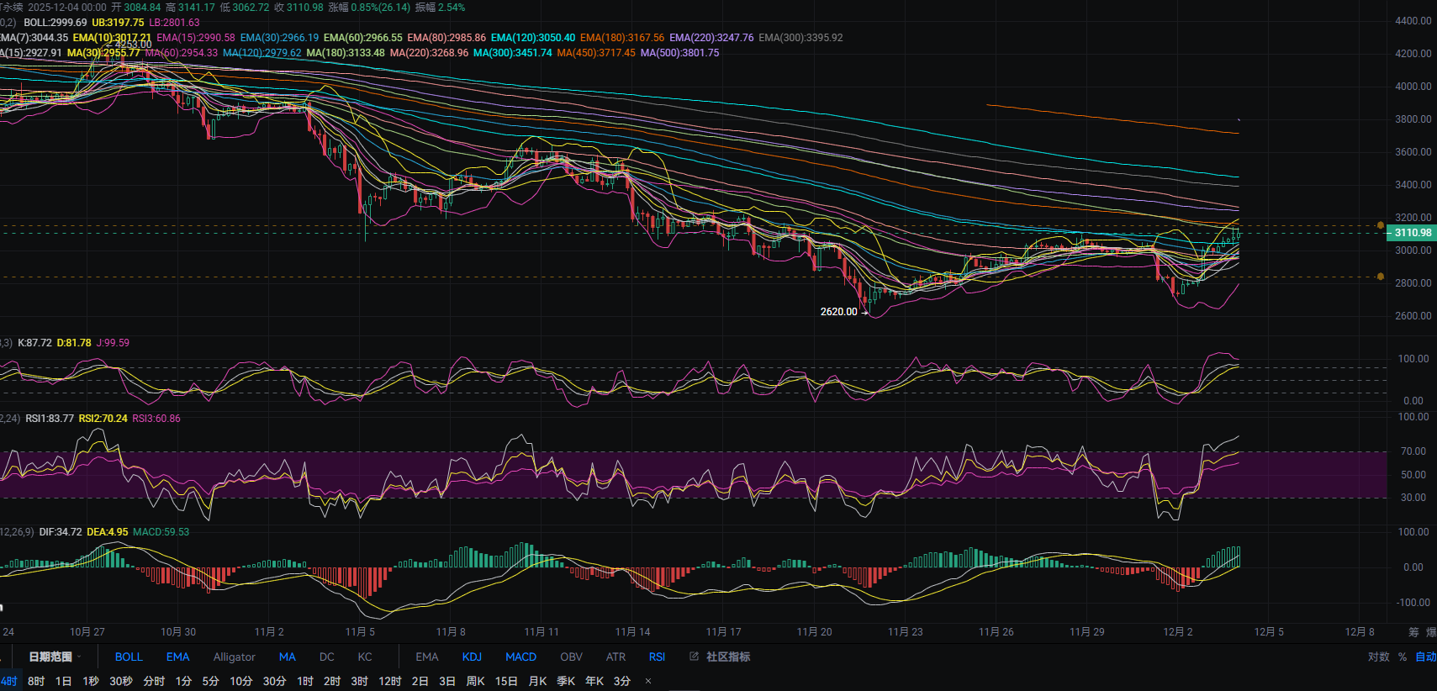Image resolution: width=1437 pixels, height=691 pixels.
Task: Click the 2620.00 low price marker
Action: click(x=838, y=312)
